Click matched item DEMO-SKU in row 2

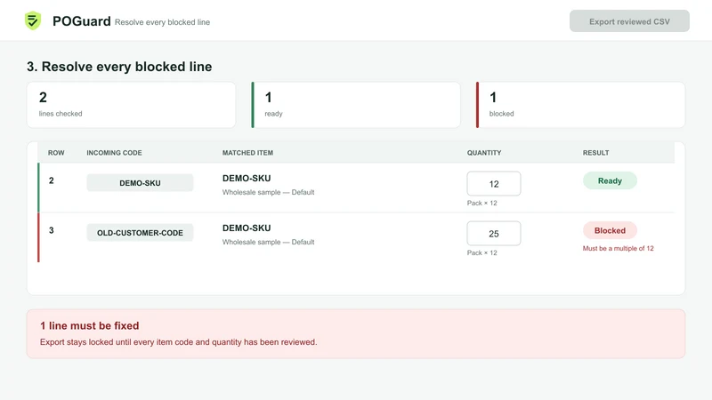click(x=247, y=179)
